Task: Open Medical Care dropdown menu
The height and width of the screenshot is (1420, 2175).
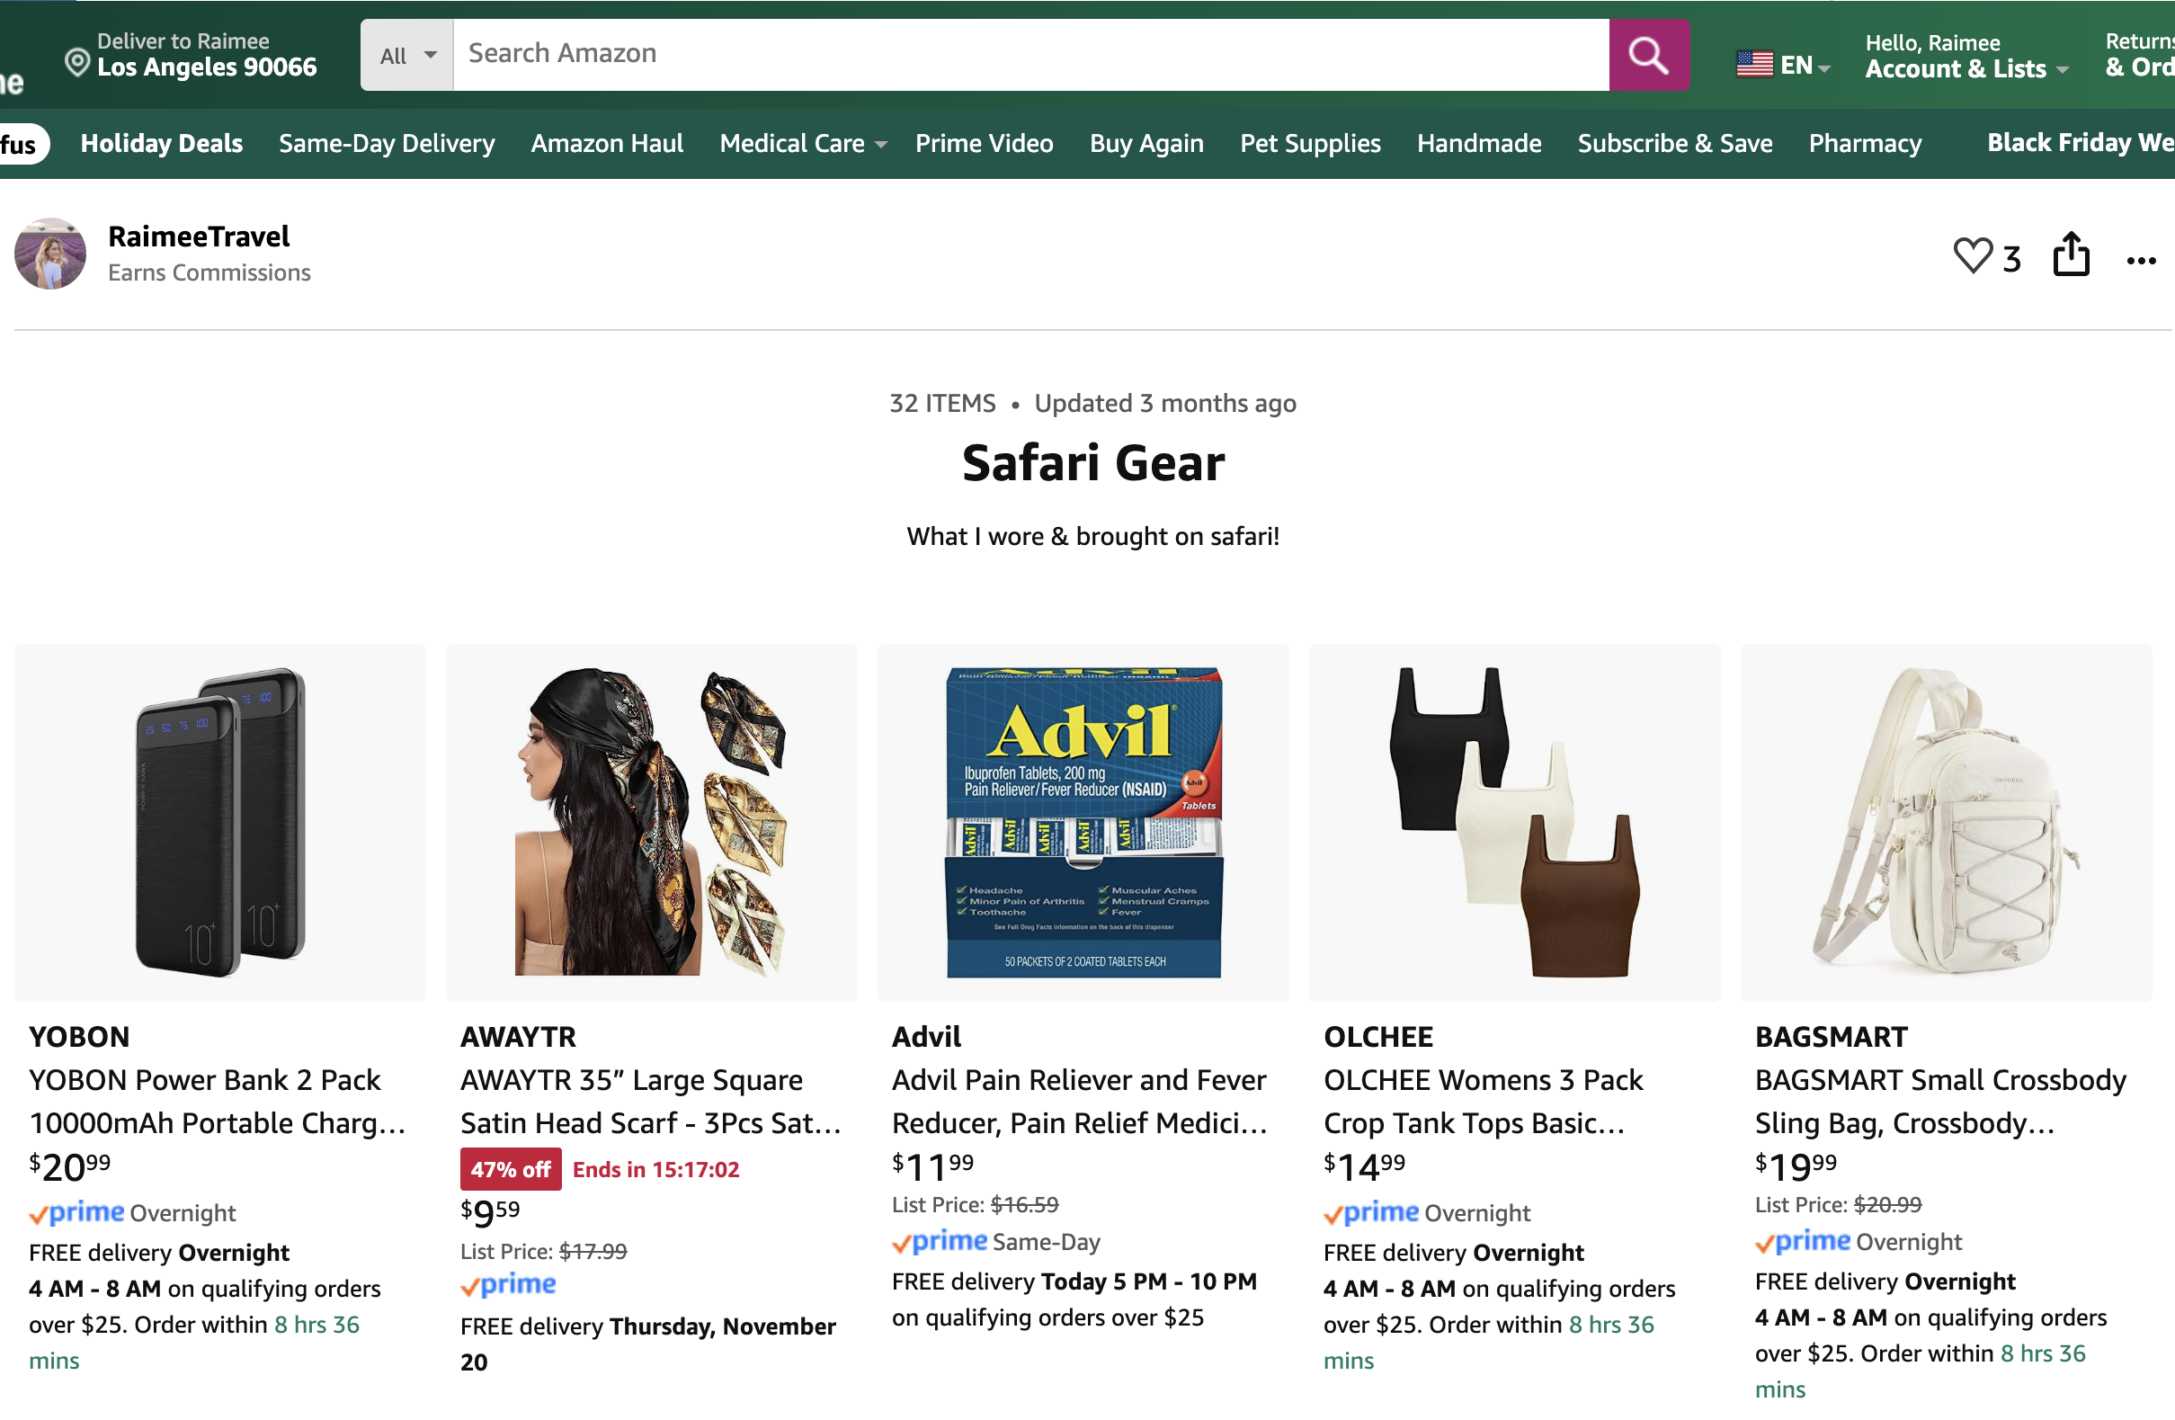Action: point(802,144)
